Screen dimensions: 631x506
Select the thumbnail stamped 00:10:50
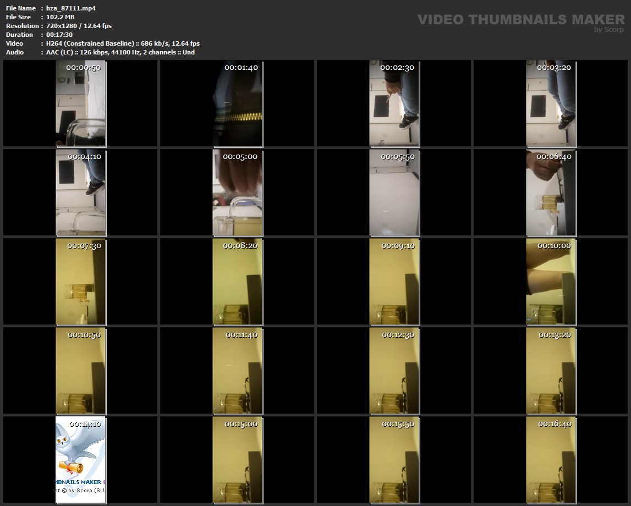click(x=80, y=371)
